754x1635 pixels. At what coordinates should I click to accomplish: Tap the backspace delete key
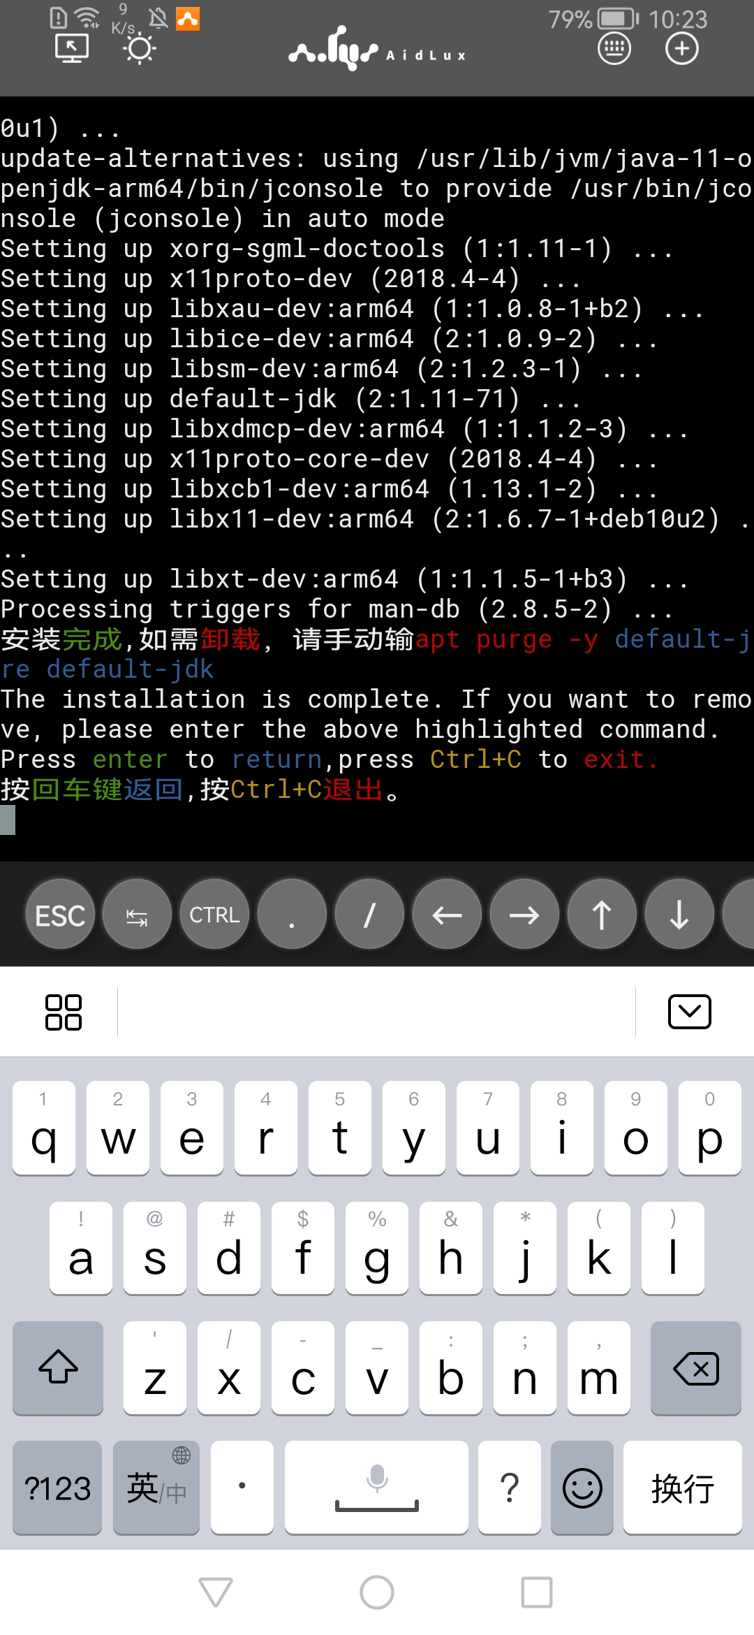pos(696,1368)
